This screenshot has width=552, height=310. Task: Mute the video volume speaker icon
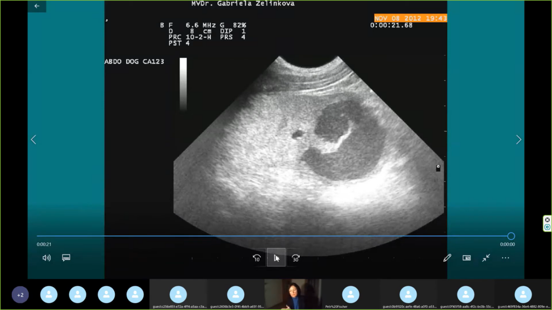pyautogui.click(x=47, y=258)
